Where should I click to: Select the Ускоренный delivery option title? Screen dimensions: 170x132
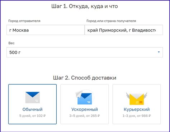click(85, 110)
